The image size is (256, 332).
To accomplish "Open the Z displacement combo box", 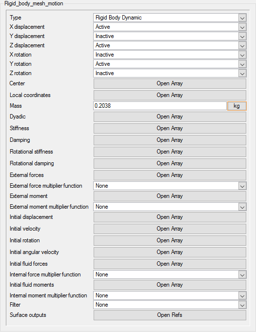I will [170, 45].
